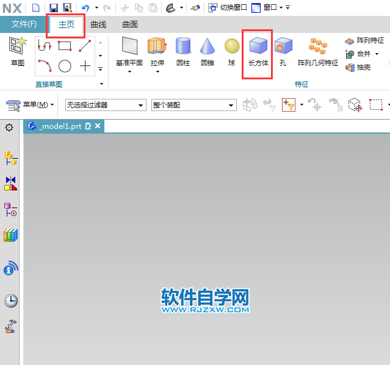The image size is (390, 365).
Task: Click the Unite (合并) button
Action: [x=358, y=54]
